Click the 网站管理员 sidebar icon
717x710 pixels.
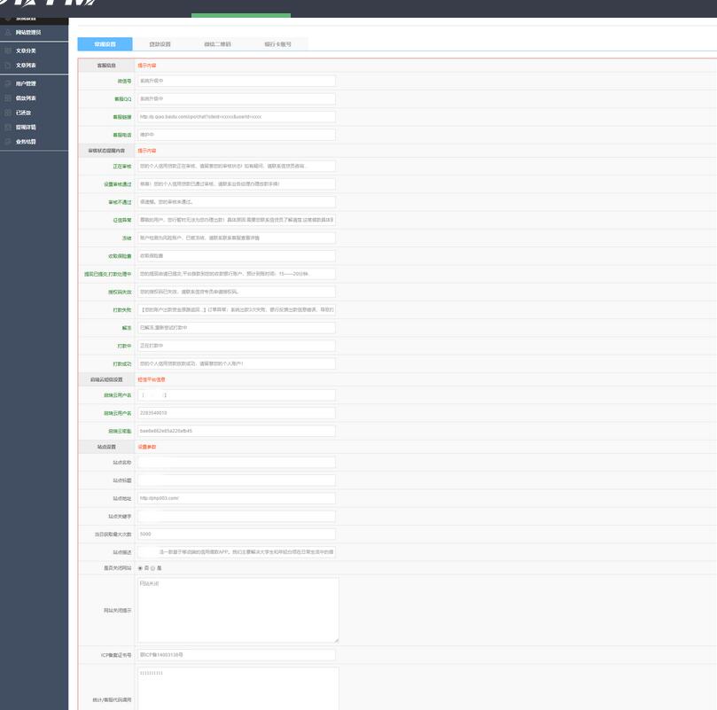[x=8, y=32]
